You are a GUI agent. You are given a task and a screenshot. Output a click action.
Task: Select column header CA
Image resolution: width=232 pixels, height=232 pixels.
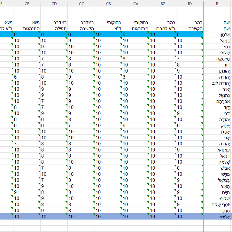pyautogui.click(x=135, y=4)
